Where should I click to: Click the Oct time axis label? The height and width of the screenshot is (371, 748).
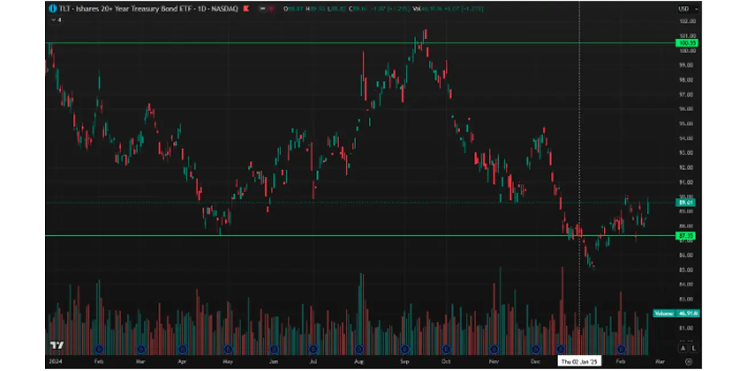[x=446, y=362]
